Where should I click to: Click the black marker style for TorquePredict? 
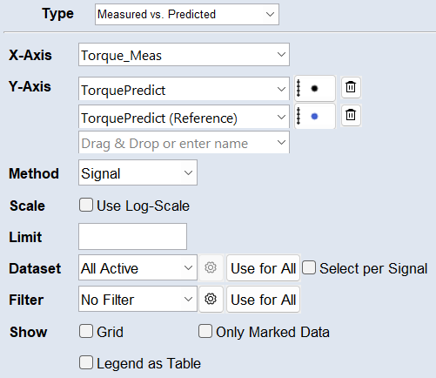315,88
